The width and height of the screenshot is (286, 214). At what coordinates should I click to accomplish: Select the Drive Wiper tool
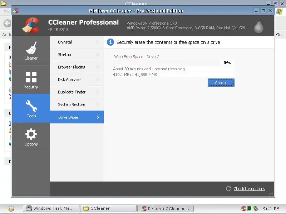pyautogui.click(x=77, y=117)
